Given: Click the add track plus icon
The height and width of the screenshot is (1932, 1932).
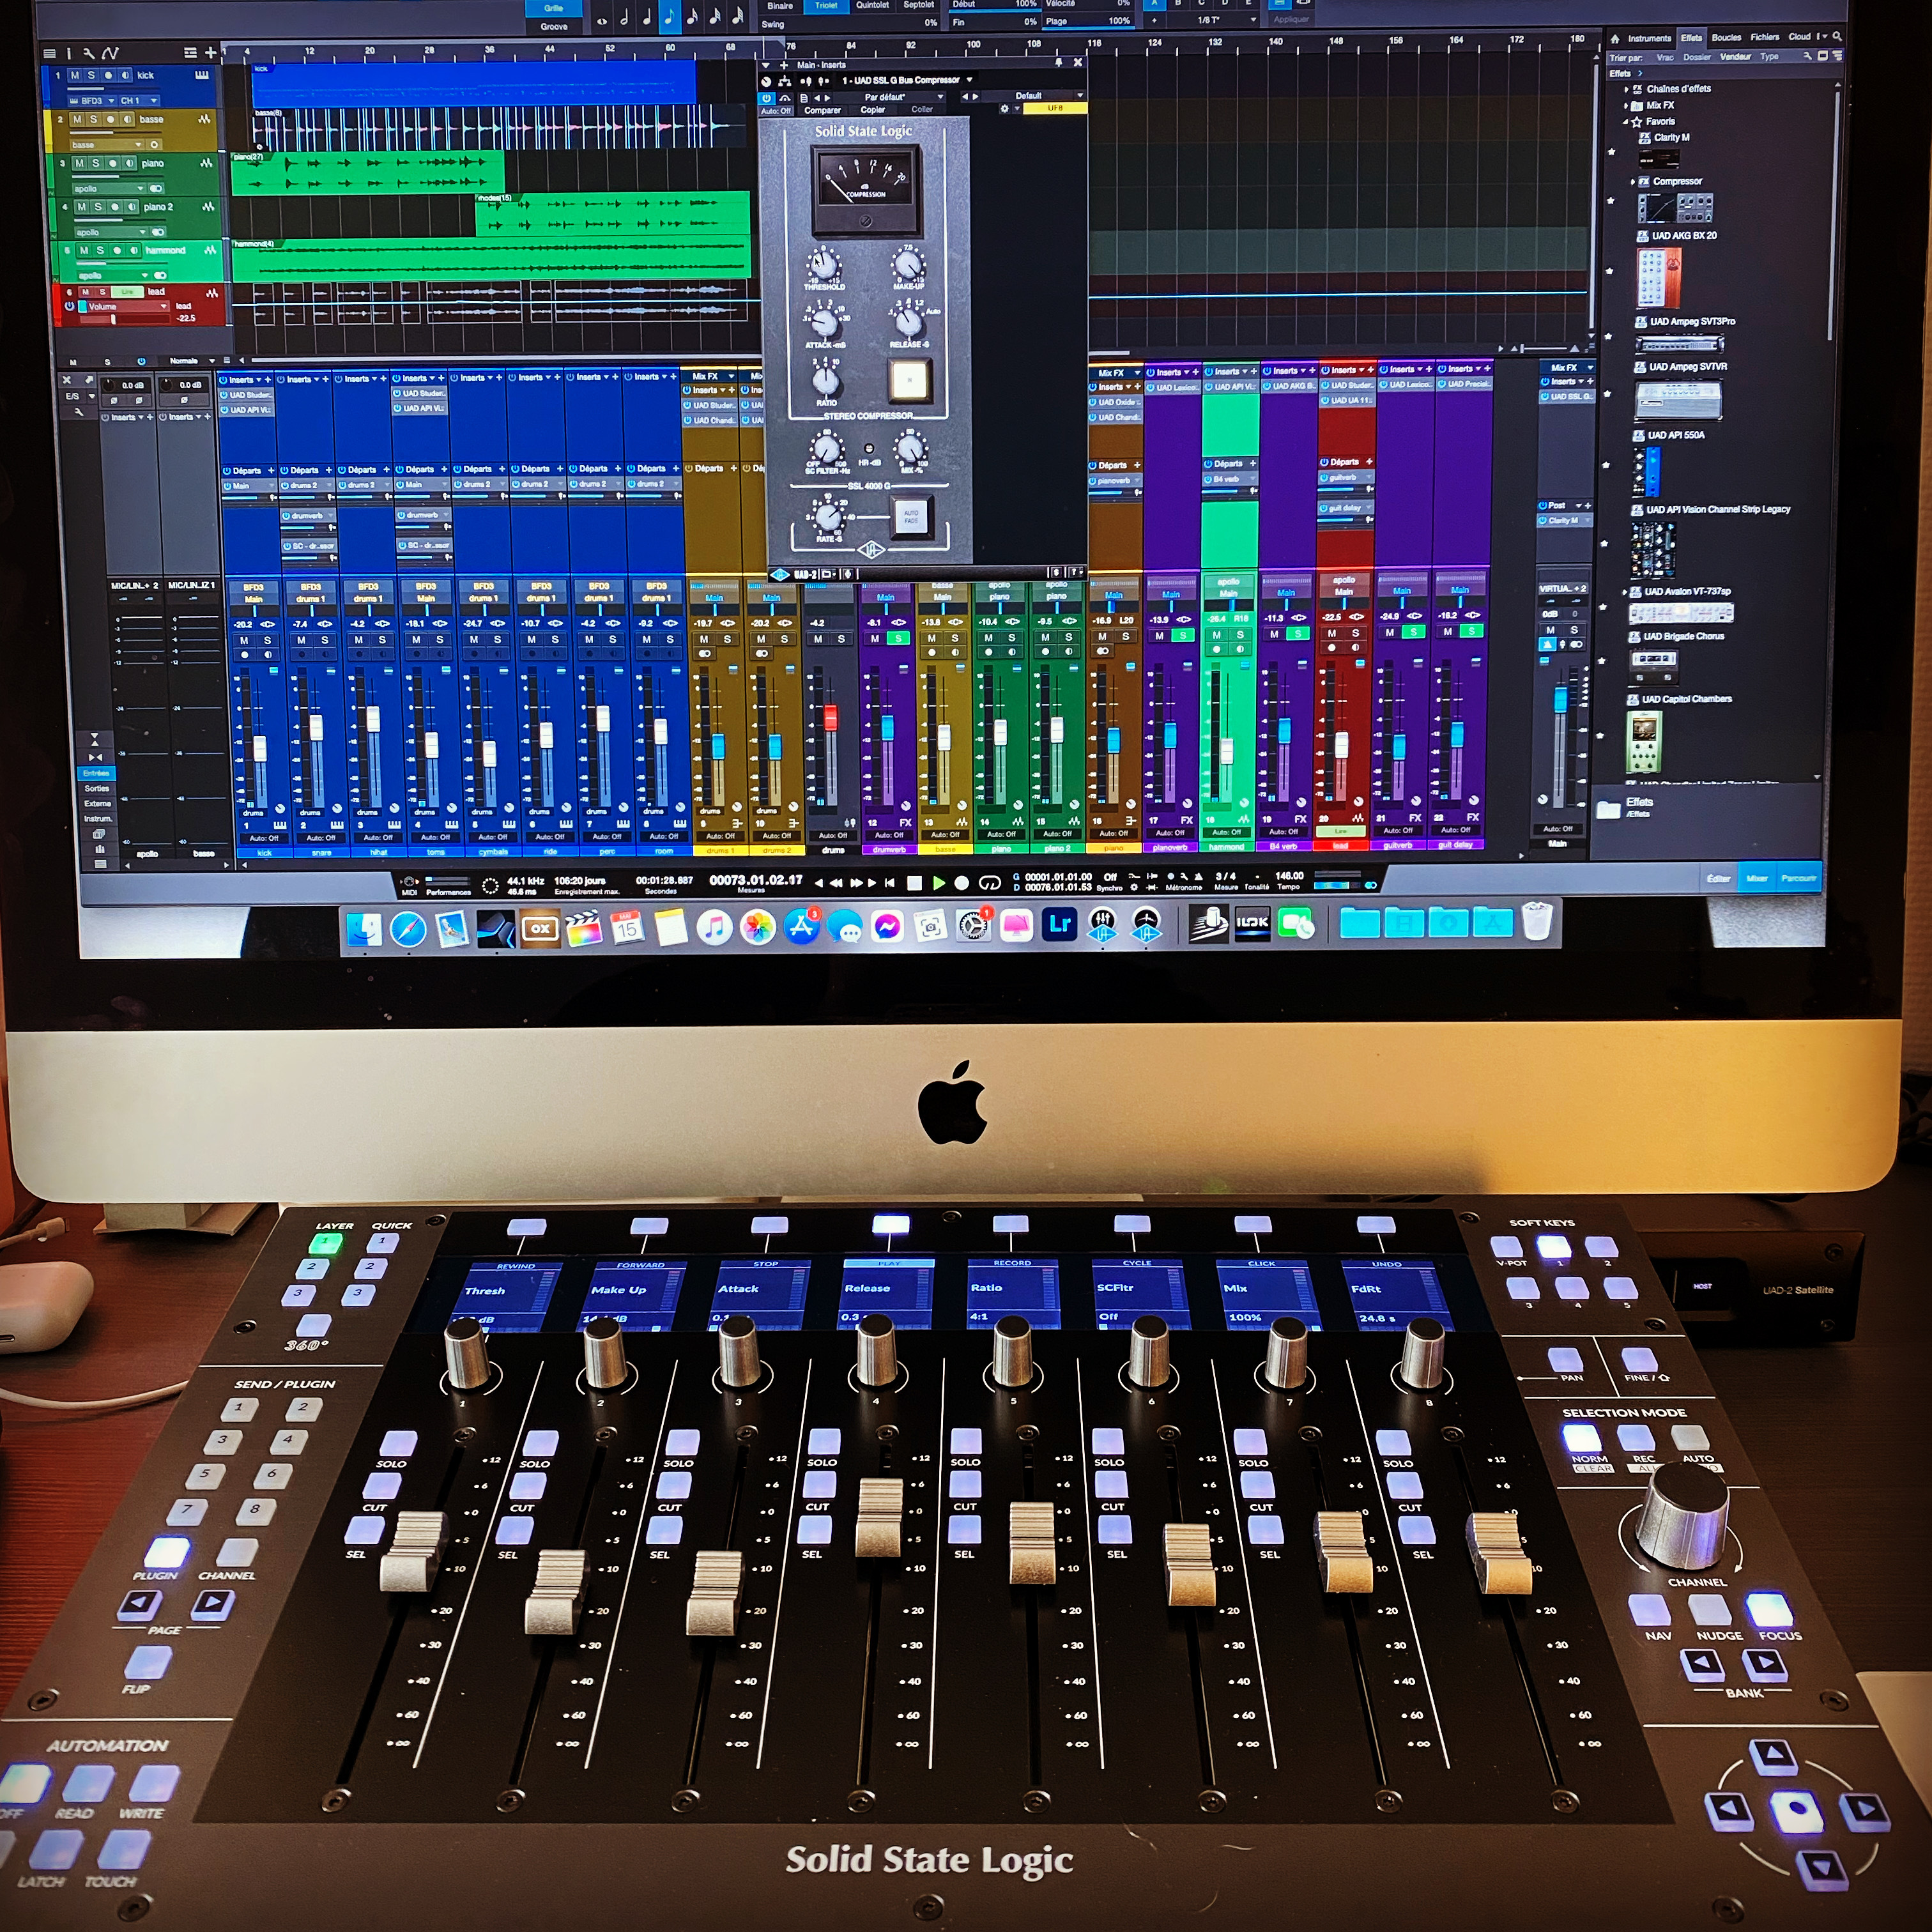Looking at the screenshot, I should [210, 52].
